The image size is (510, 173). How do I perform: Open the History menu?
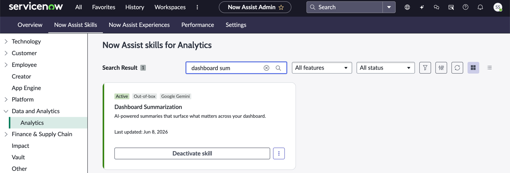point(135,7)
